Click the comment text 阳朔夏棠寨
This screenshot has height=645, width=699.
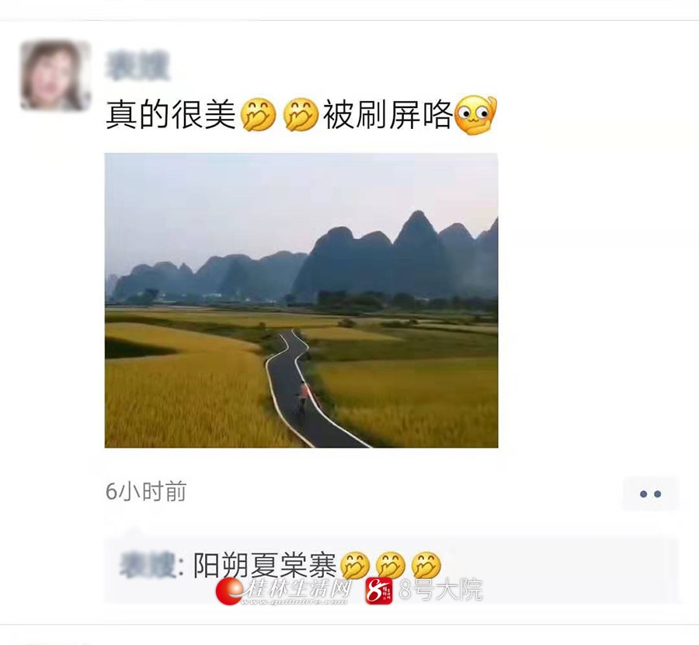(265, 566)
